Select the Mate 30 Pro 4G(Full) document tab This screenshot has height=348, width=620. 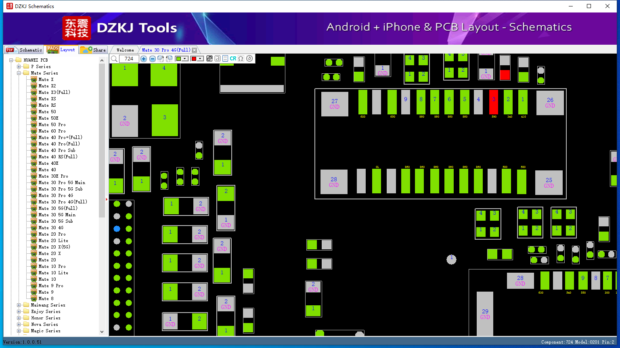tap(166, 50)
